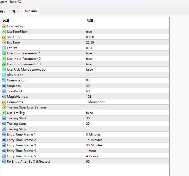
Task: Toggle Use Risk Management Lot value
Action: [x=89, y=70]
